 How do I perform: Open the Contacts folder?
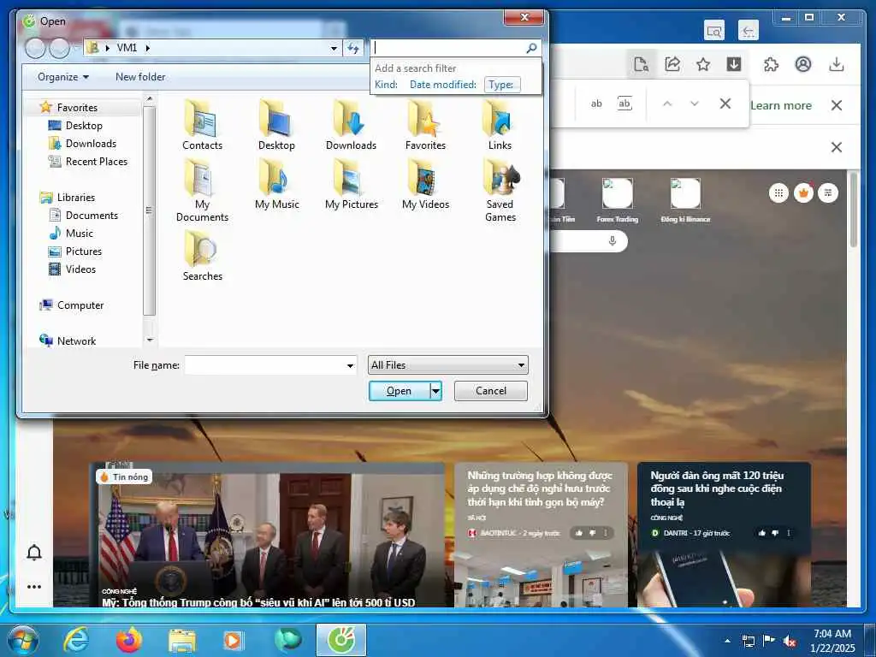202,125
